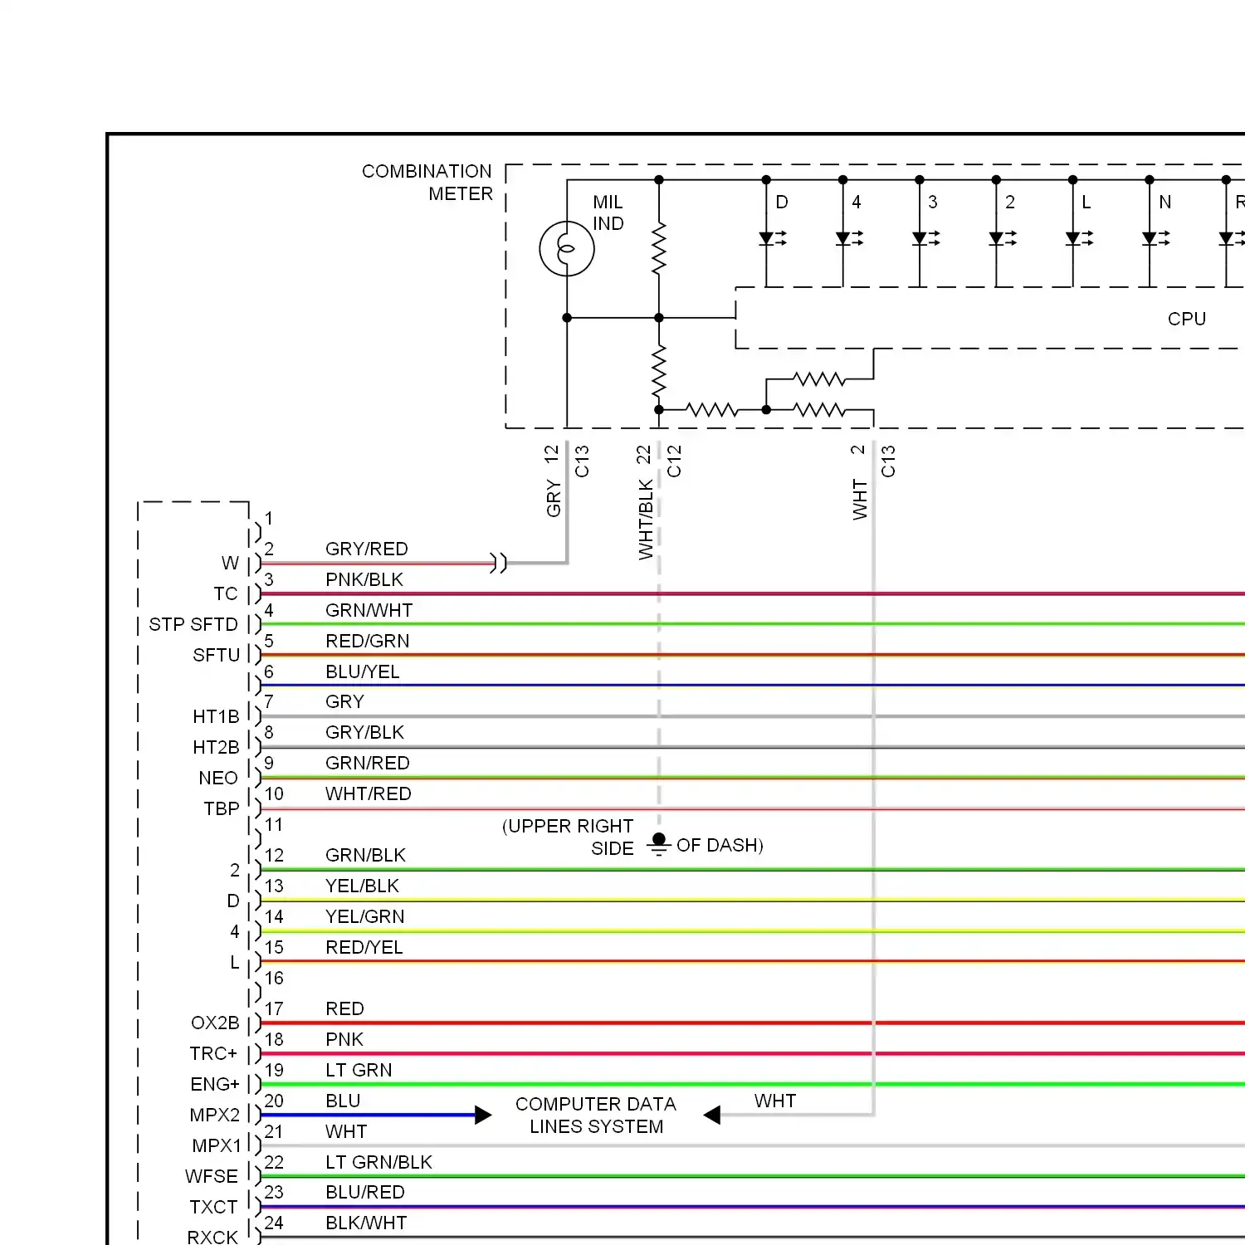Click the TRC+ terminal label
The height and width of the screenshot is (1245, 1245).
tap(213, 1053)
